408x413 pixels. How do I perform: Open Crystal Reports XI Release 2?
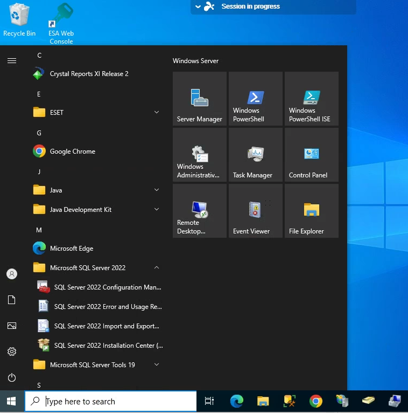pyautogui.click(x=89, y=74)
